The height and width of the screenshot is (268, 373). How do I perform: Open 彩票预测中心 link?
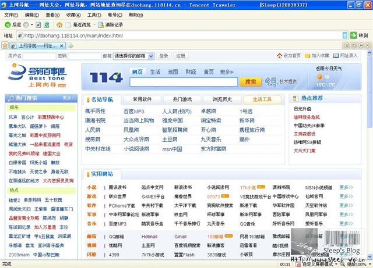pyautogui.click(x=51, y=117)
